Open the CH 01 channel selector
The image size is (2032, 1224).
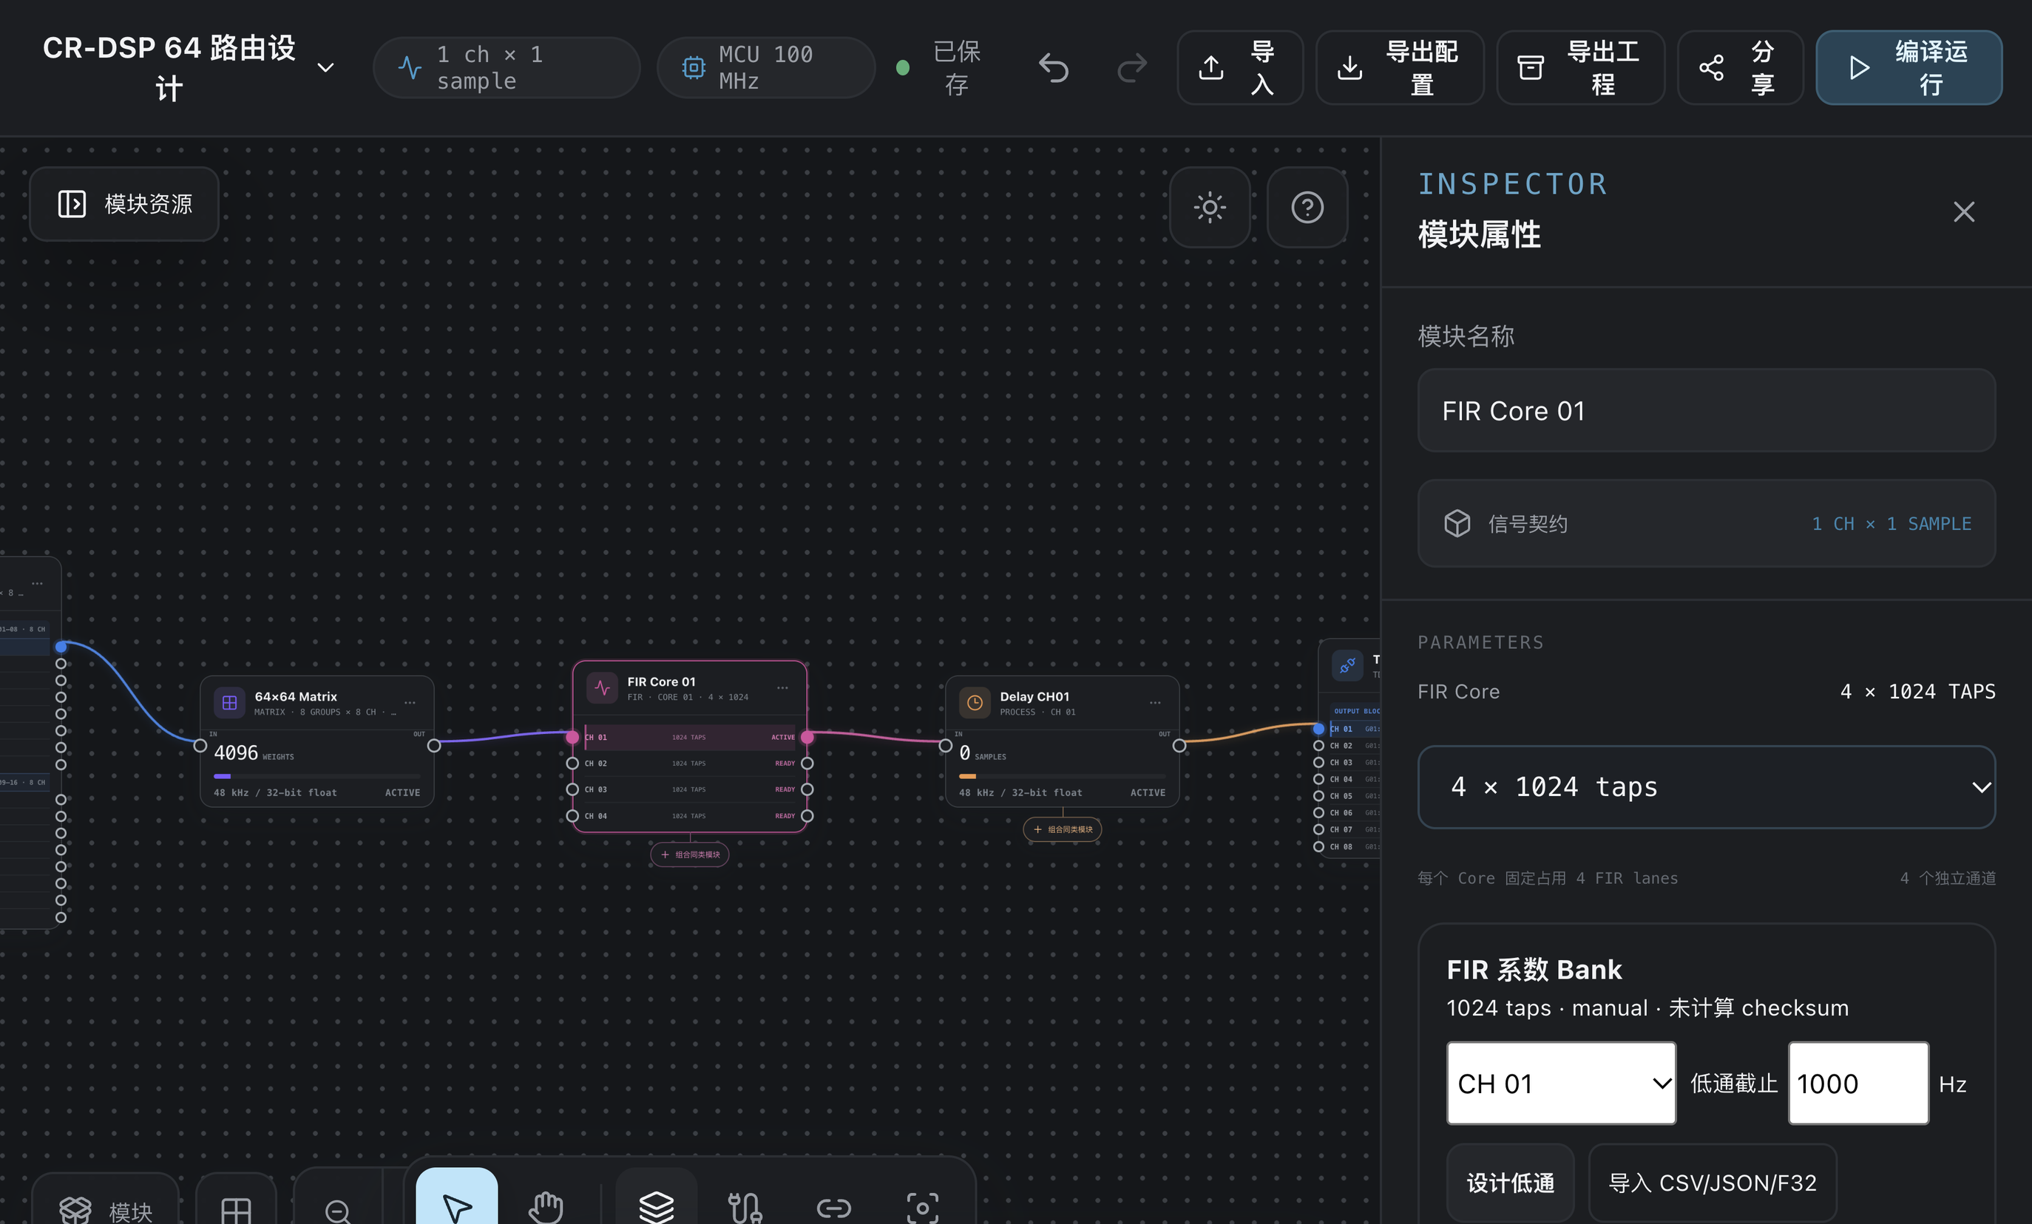1561,1083
